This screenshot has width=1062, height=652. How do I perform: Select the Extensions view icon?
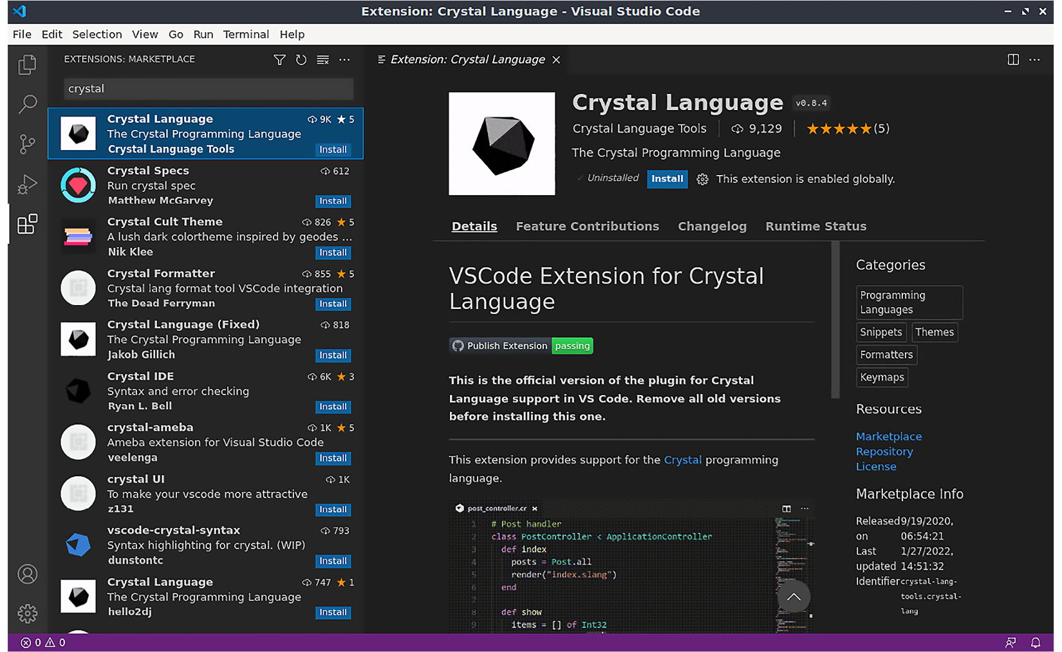click(x=27, y=224)
